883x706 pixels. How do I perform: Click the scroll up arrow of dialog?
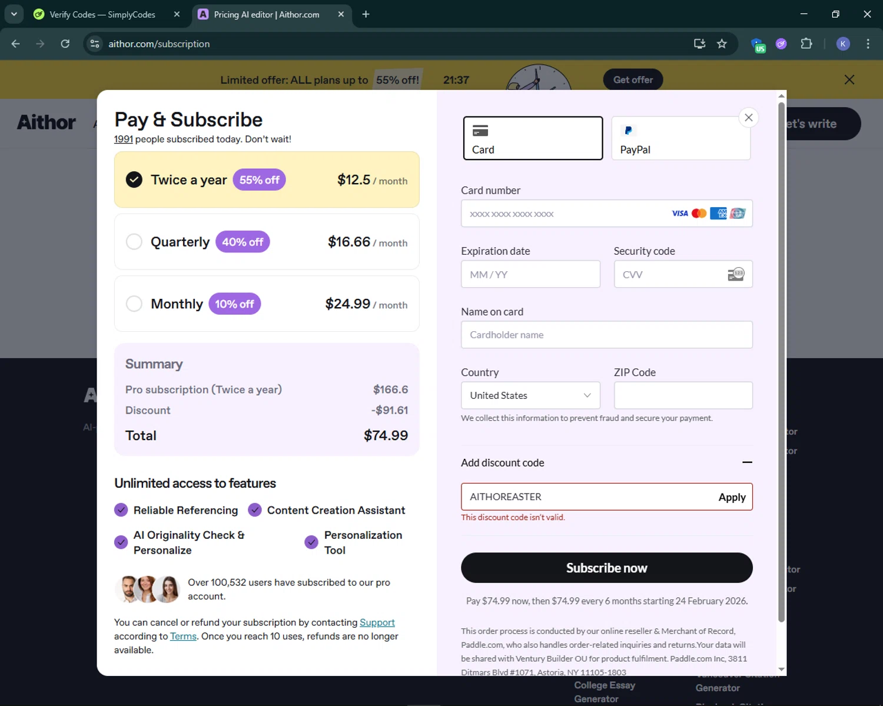(781, 95)
